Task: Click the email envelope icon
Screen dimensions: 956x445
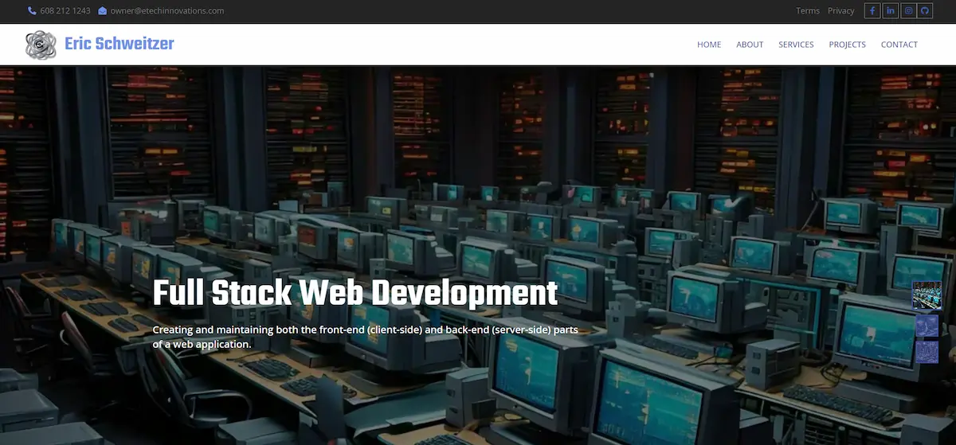Action: [103, 11]
